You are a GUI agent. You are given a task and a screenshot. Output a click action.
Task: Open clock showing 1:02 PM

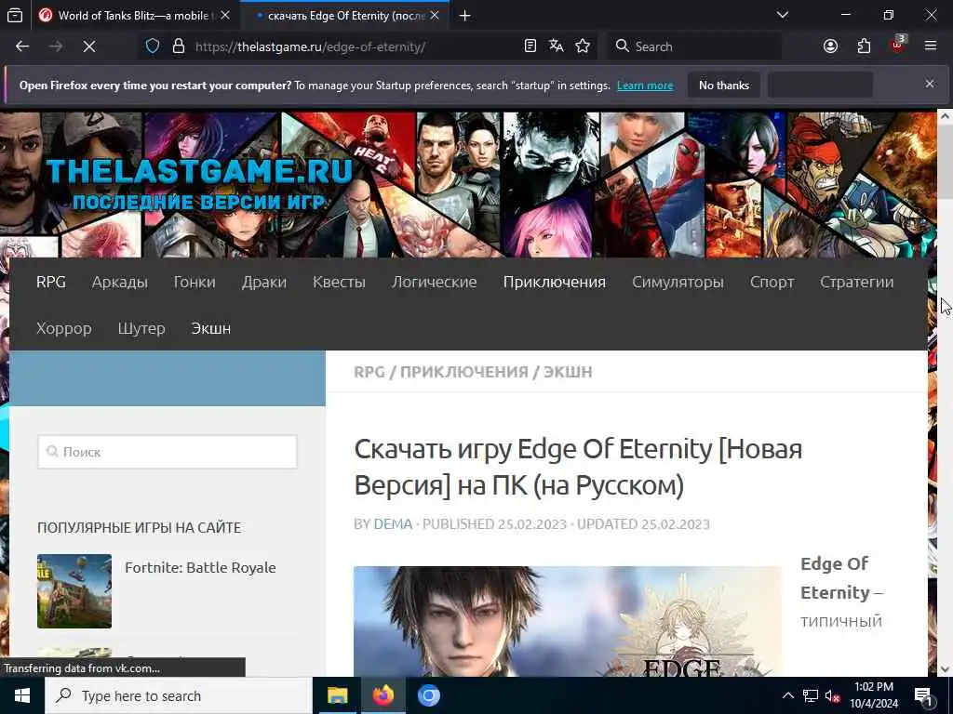[873, 695]
